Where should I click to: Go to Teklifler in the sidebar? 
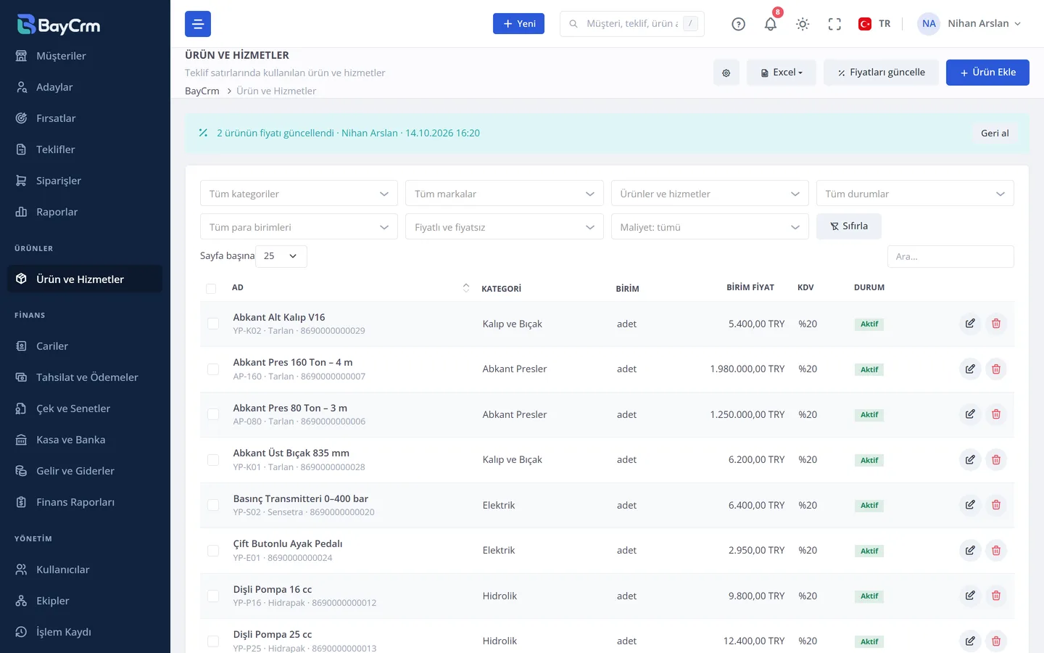click(85, 149)
